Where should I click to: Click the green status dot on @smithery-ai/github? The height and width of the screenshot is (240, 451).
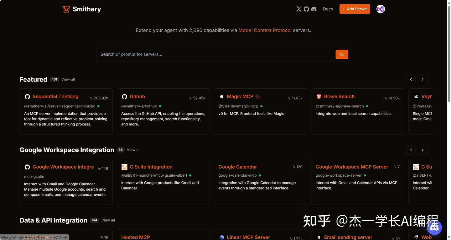[160, 106]
